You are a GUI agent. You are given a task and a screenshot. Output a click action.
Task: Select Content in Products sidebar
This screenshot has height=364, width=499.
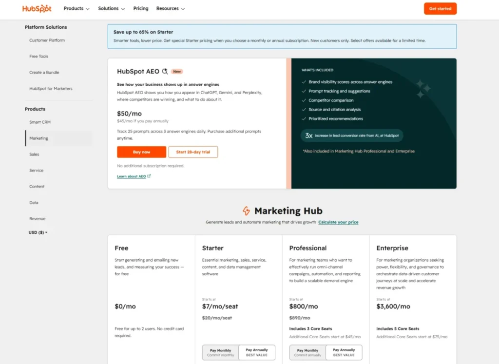coord(37,187)
